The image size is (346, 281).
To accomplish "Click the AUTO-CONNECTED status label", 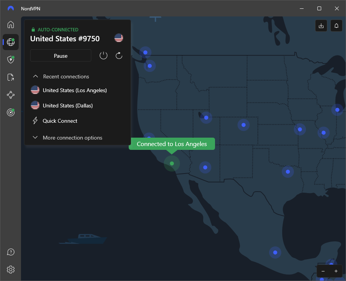I will 58,29.
